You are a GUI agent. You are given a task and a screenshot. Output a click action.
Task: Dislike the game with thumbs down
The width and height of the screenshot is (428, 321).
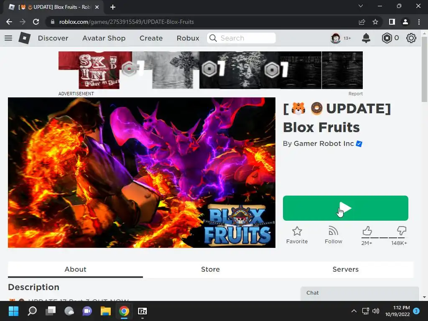[401, 231]
